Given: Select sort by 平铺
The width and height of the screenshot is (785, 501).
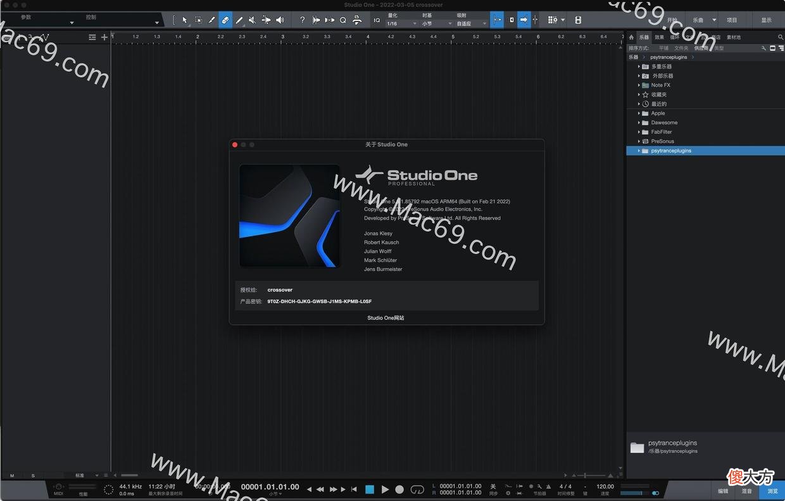Looking at the screenshot, I should click(x=663, y=48).
